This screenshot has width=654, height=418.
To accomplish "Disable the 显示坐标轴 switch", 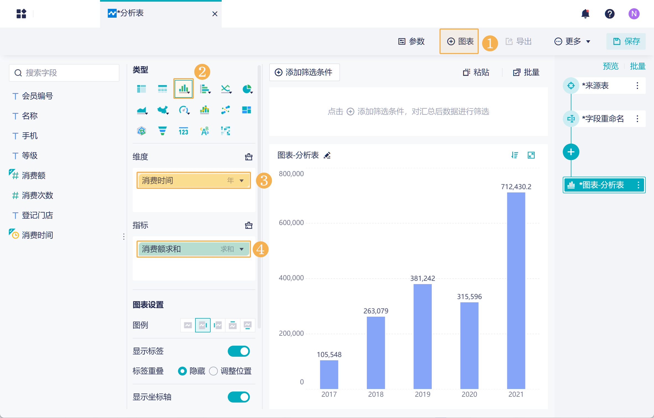I will (x=239, y=397).
